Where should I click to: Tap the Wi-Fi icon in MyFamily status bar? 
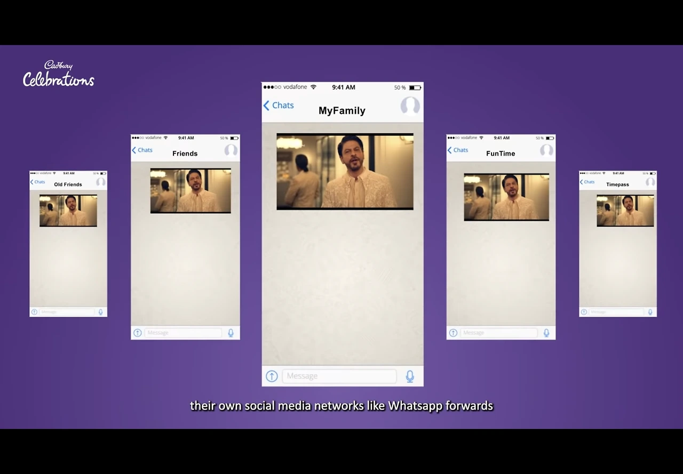tap(313, 87)
